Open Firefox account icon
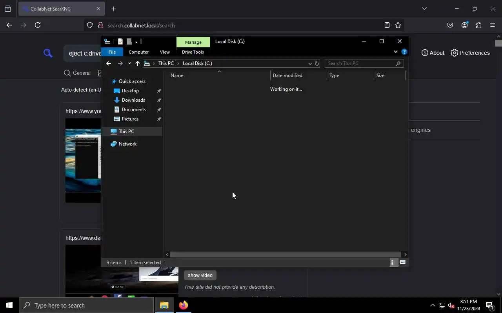Screen dimensions: 502x313 (x=465, y=25)
